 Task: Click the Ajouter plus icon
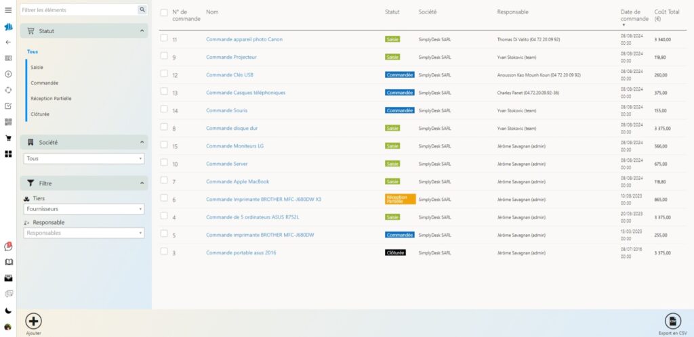(34, 321)
